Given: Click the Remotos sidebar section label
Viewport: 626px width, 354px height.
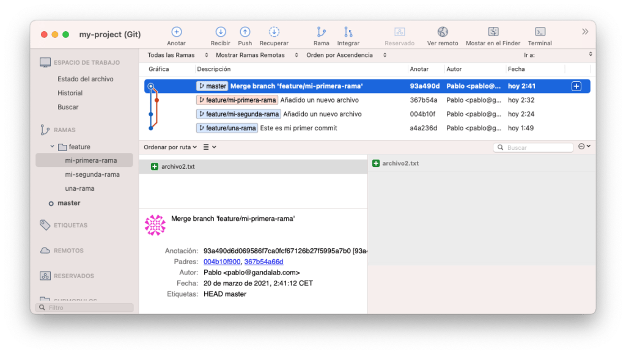Looking at the screenshot, I should tap(68, 251).
